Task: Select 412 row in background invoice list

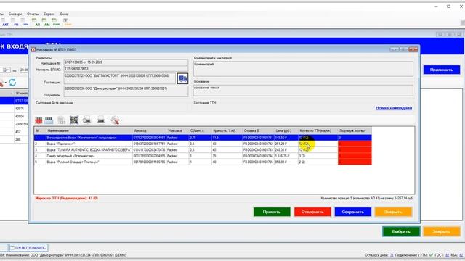Action: (x=15, y=132)
